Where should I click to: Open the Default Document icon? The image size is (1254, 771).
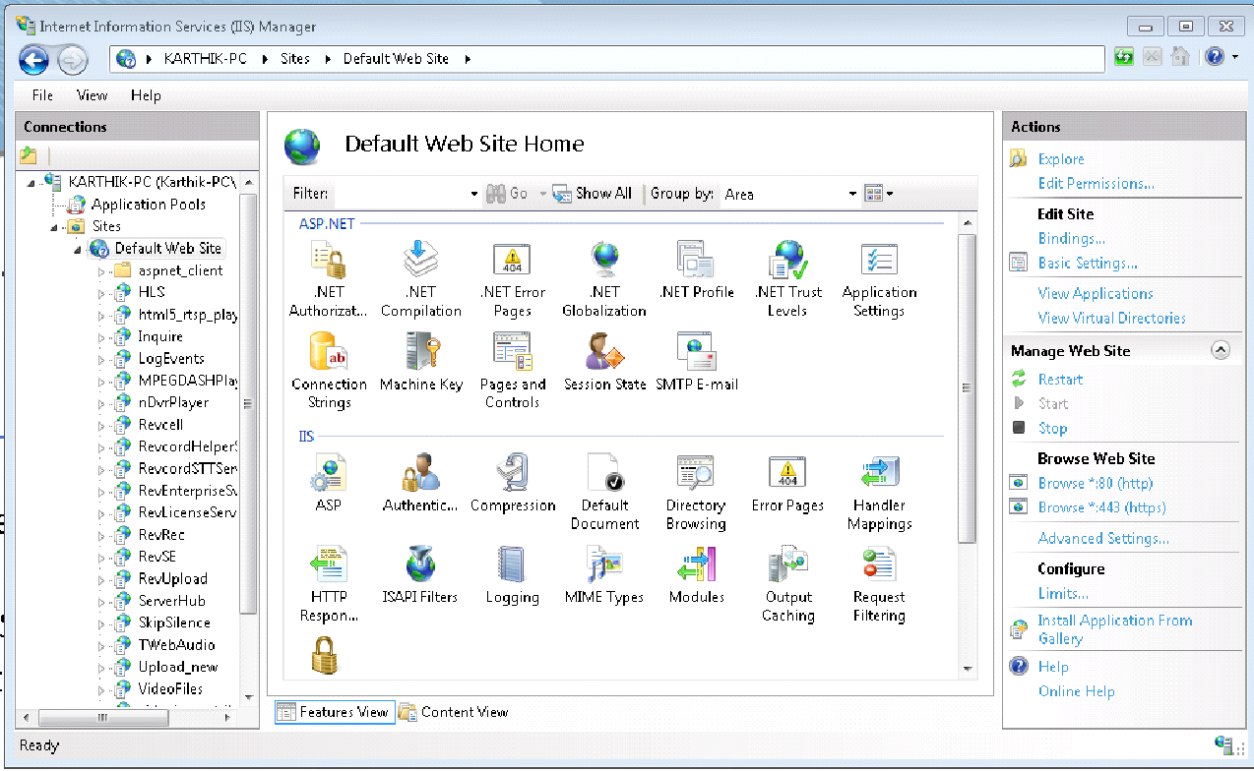point(604,474)
